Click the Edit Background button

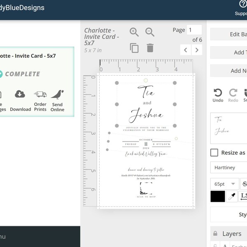click(229, 34)
